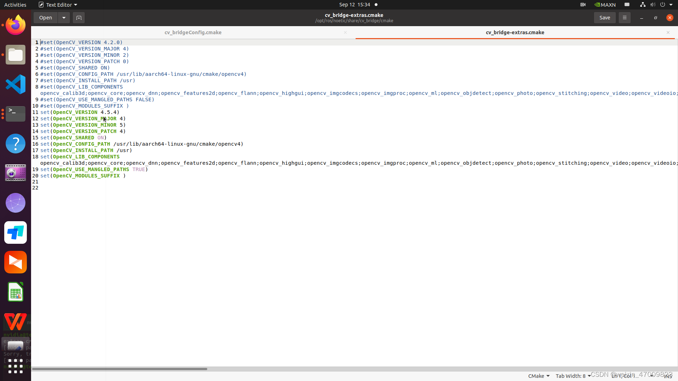This screenshot has width=678, height=381.
Task: Open a new document with the Open button
Action: tap(45, 18)
